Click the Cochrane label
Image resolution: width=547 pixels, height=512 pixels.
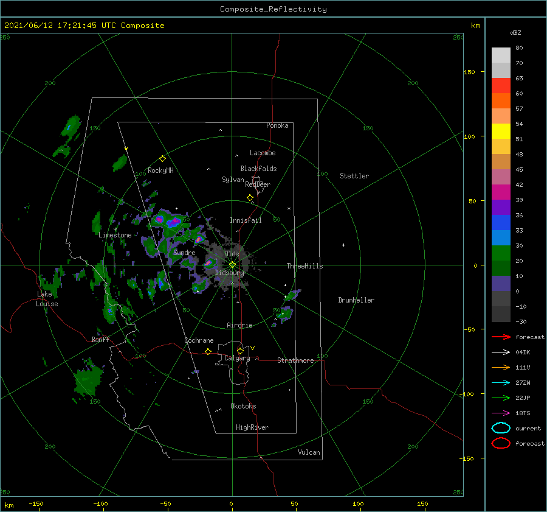[x=199, y=340]
